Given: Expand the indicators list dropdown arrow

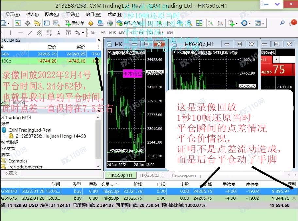Looking at the screenshot, I should click(x=237, y=24).
